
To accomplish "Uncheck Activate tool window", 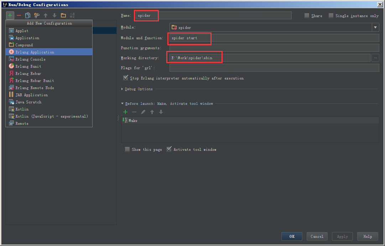I will point(169,149).
